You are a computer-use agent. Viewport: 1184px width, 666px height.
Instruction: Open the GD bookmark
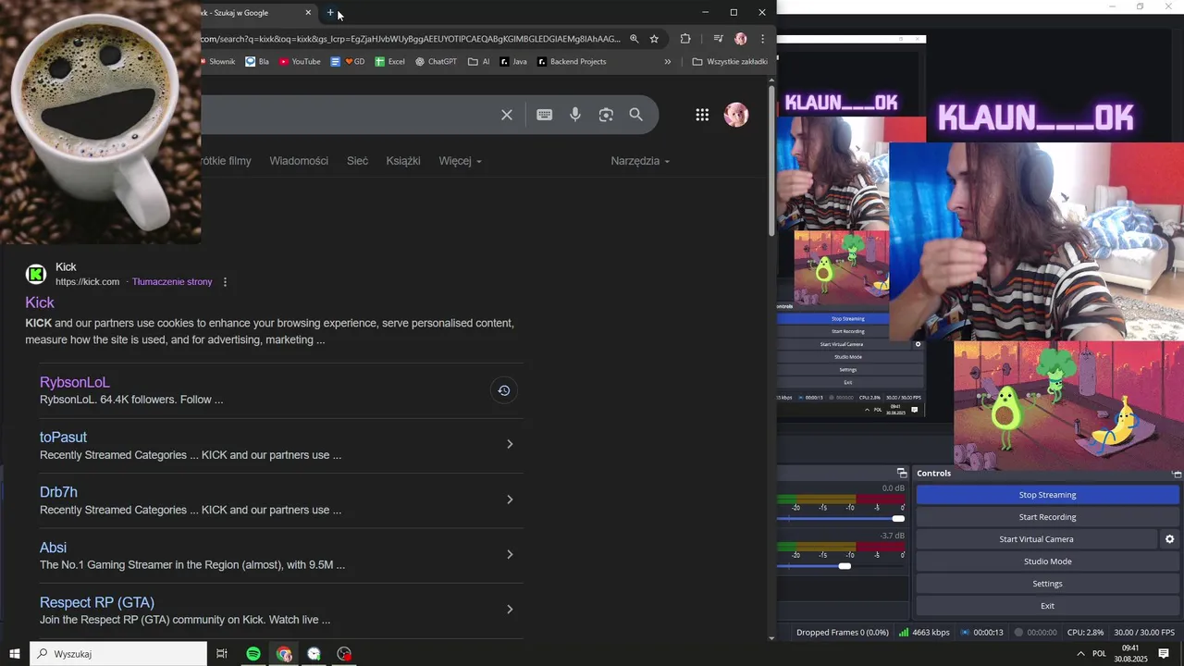348,62
